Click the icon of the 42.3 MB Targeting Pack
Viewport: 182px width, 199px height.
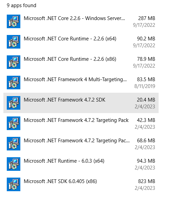coord(14,123)
